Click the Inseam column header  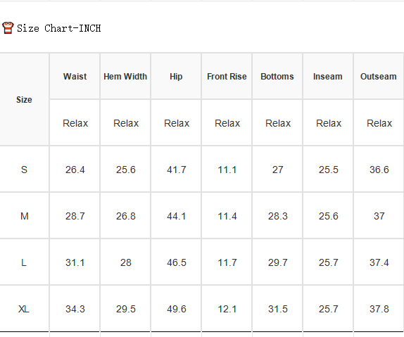(x=328, y=76)
